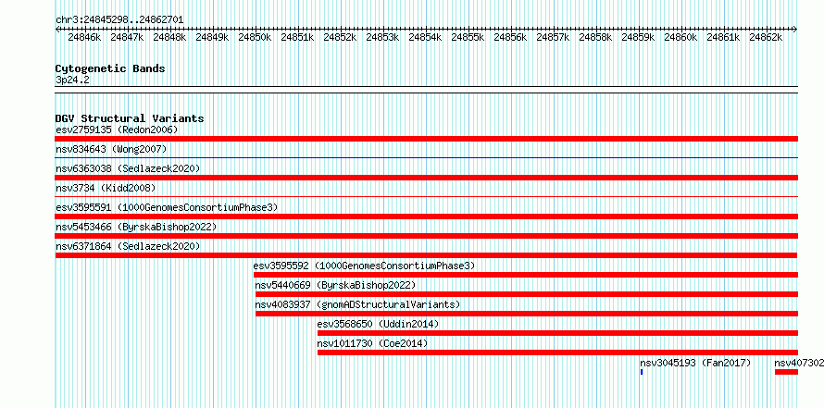824x408 pixels.
Task: Click the red bar under nsv6363038
Action: [x=426, y=178]
